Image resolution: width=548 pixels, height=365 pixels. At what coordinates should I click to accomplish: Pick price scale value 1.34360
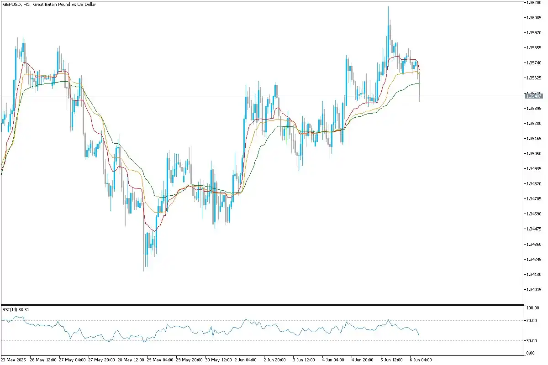pyautogui.click(x=534, y=244)
